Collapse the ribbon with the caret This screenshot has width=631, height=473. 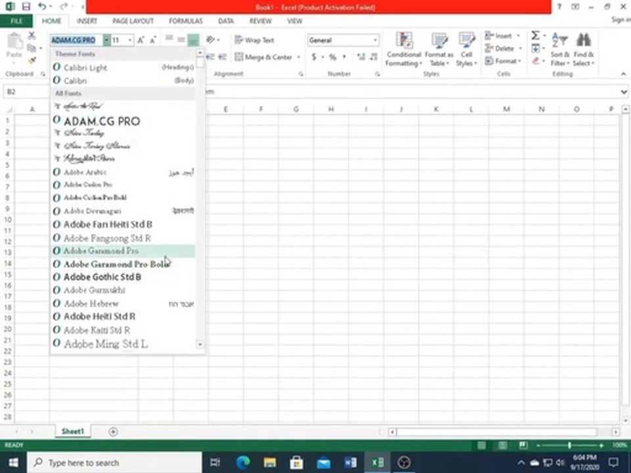(x=623, y=74)
